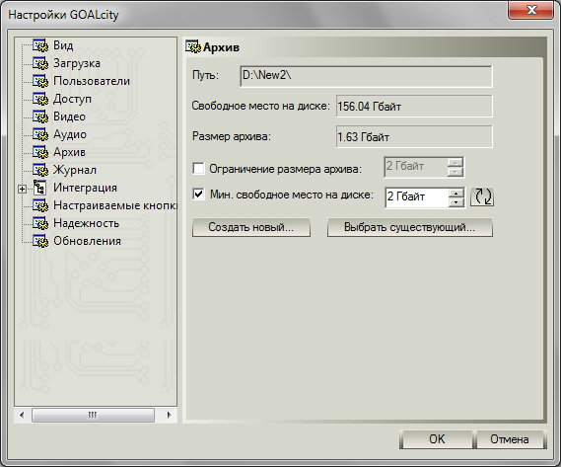Confirm settings with OK button

tap(437, 439)
